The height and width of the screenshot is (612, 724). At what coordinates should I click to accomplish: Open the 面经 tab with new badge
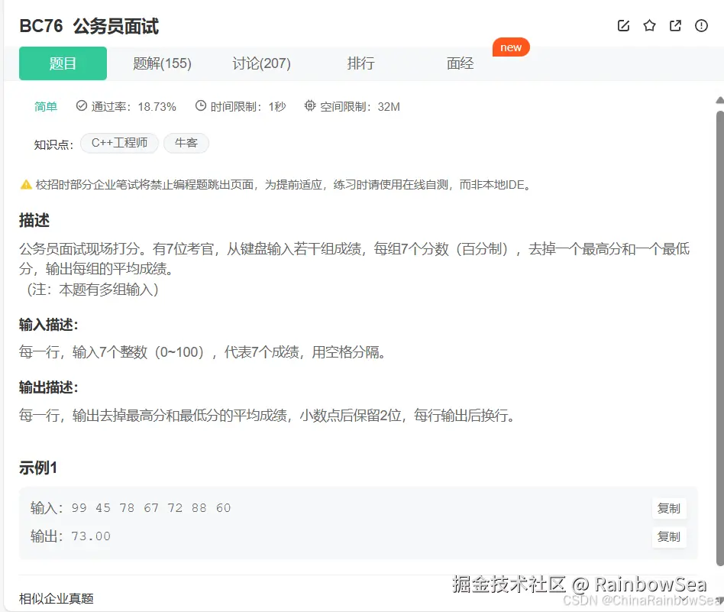click(x=460, y=65)
